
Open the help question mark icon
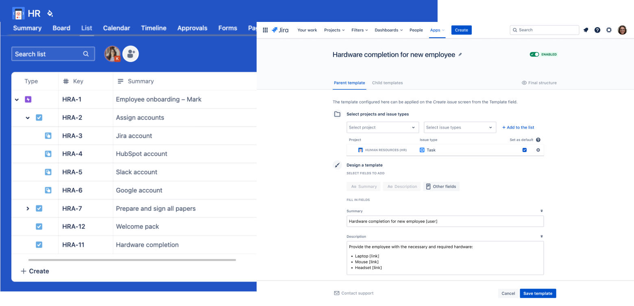[x=597, y=30]
